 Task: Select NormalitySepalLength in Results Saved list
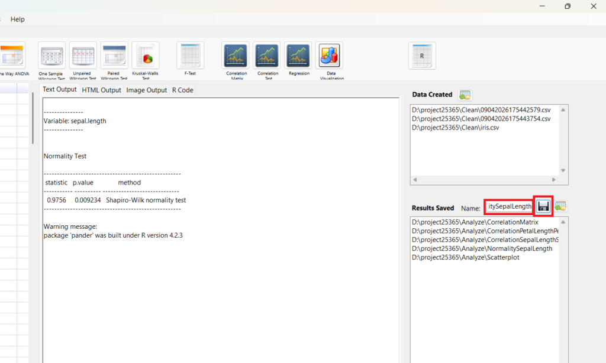[x=482, y=249]
